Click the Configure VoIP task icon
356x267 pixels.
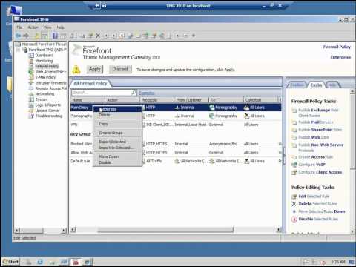click(294, 165)
